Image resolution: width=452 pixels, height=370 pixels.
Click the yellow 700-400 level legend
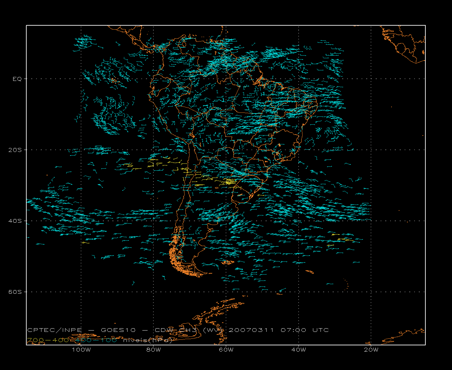tap(48, 340)
